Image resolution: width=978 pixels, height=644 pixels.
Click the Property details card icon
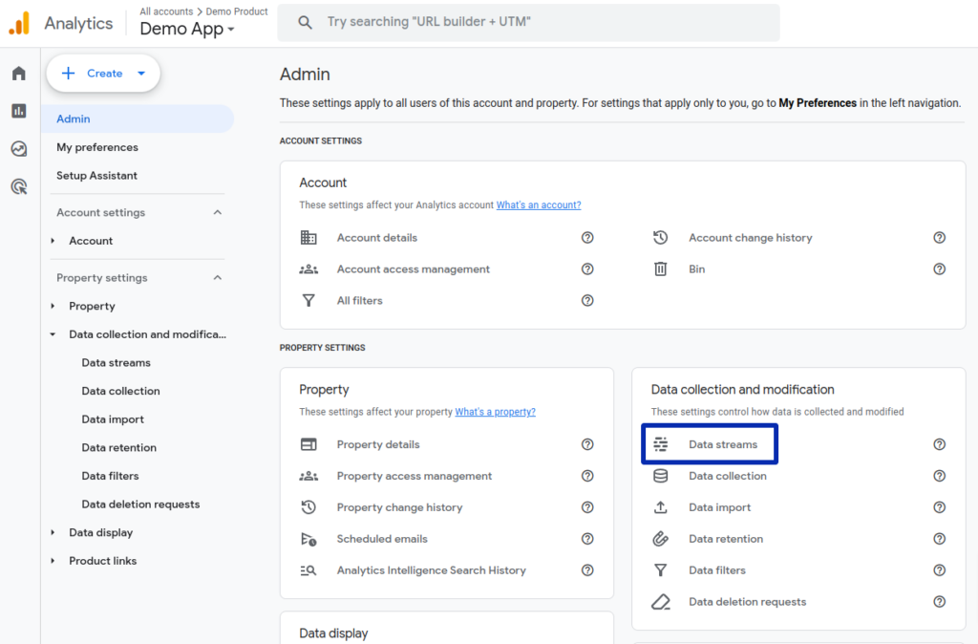click(x=308, y=444)
